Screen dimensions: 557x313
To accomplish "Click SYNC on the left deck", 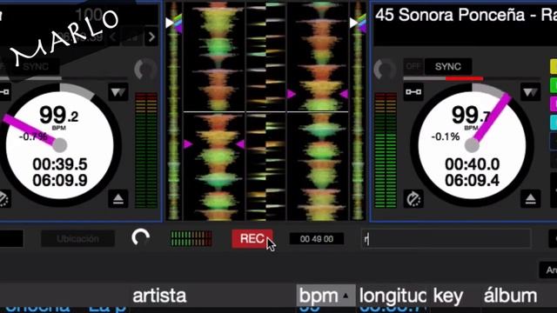I will coord(36,66).
